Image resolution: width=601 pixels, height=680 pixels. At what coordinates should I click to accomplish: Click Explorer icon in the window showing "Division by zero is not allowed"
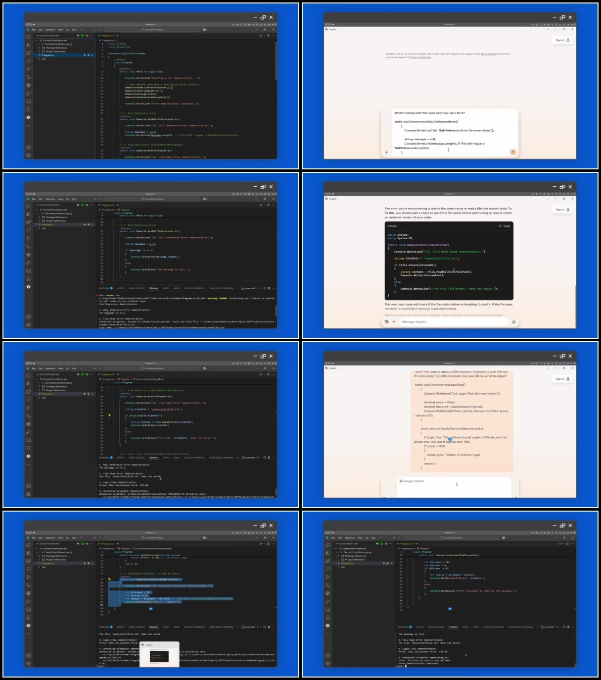pyautogui.click(x=327, y=545)
